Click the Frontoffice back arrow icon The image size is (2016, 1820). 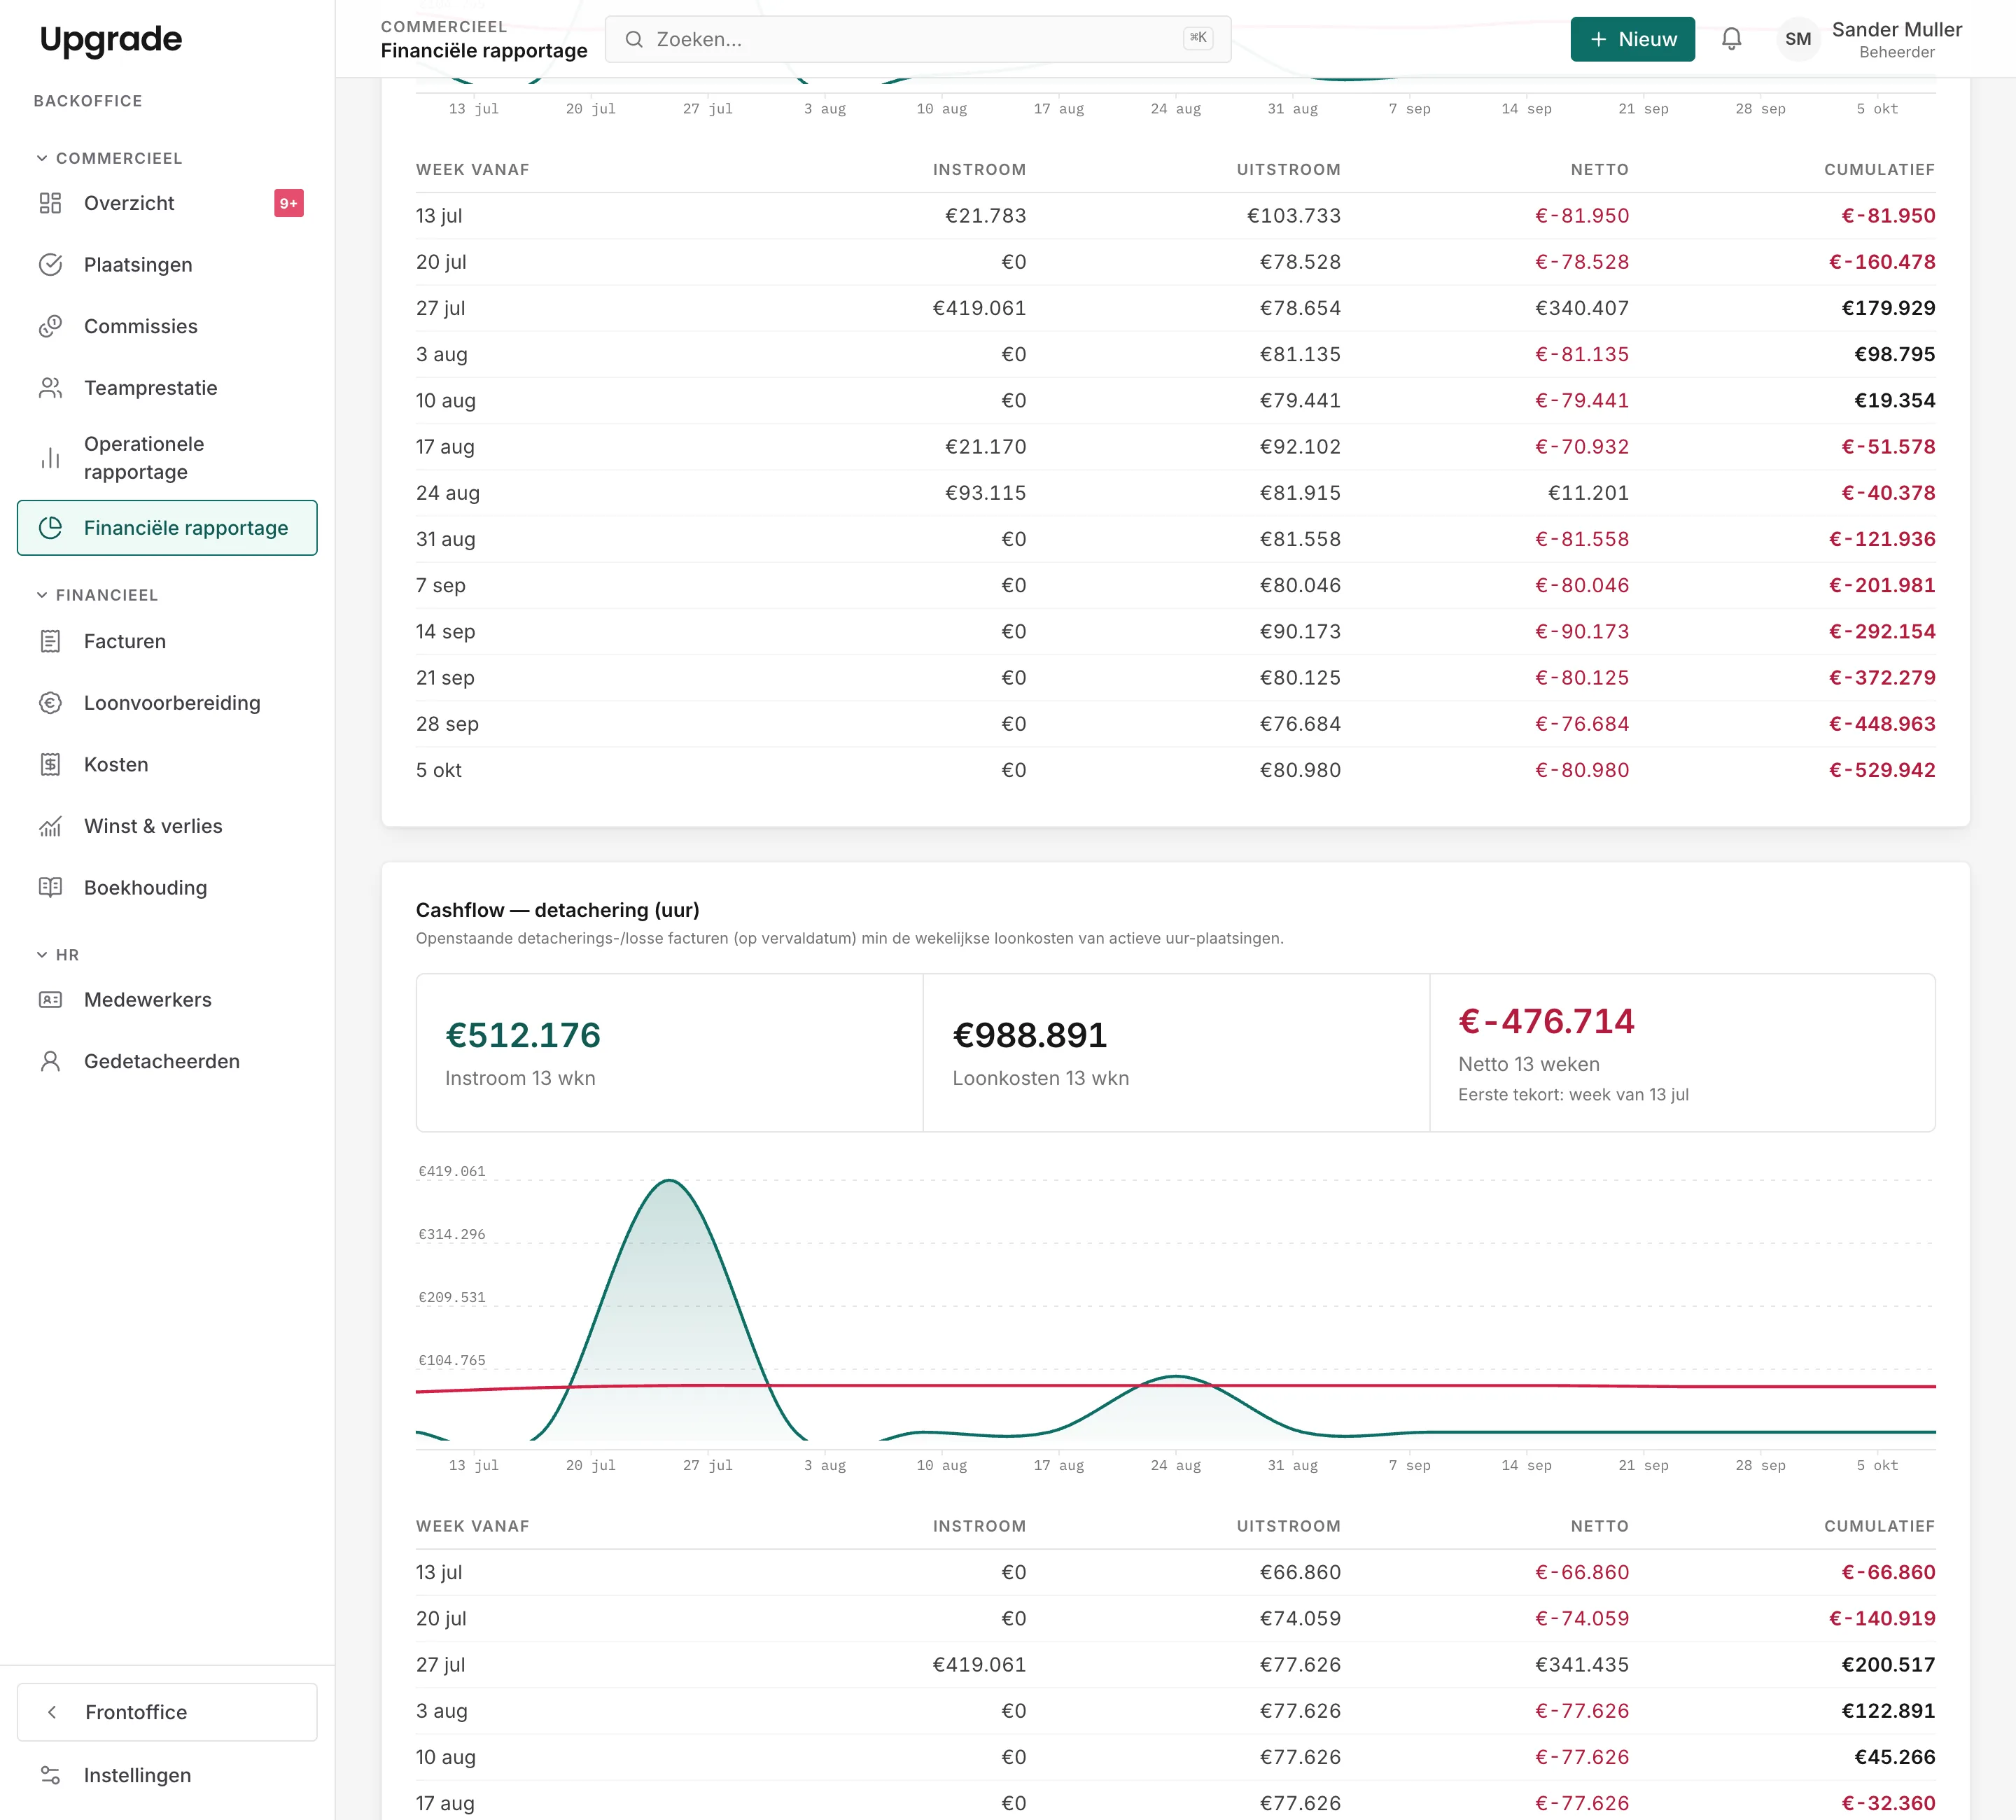click(52, 1712)
